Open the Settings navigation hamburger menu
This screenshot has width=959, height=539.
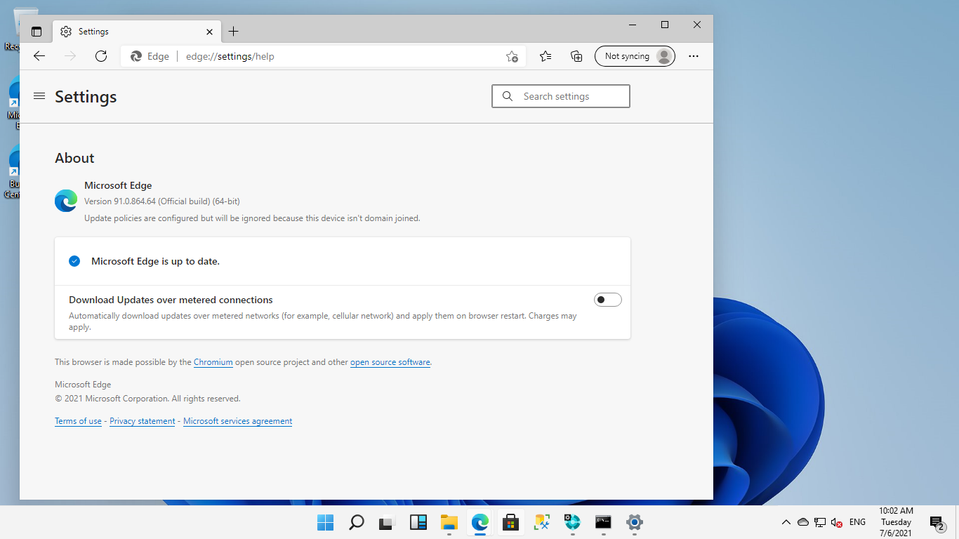tap(39, 96)
